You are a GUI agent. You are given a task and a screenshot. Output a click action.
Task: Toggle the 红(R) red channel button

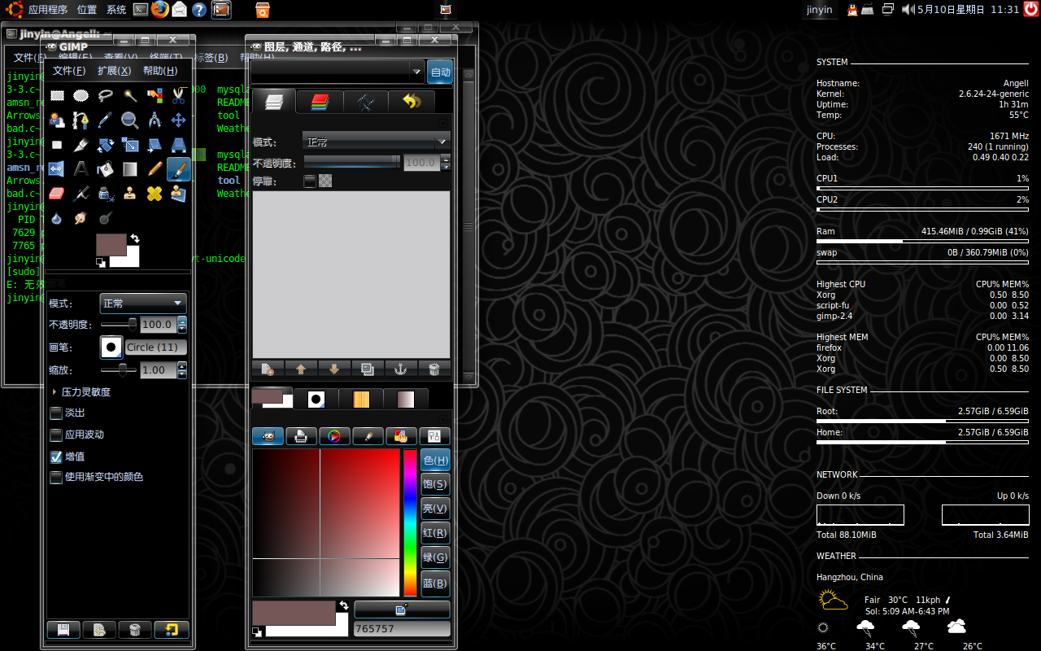[435, 533]
